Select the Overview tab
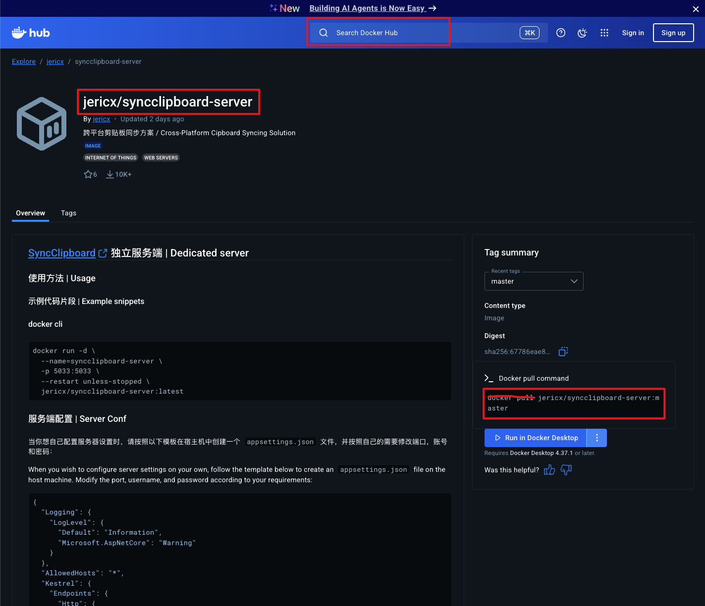 pyautogui.click(x=30, y=213)
